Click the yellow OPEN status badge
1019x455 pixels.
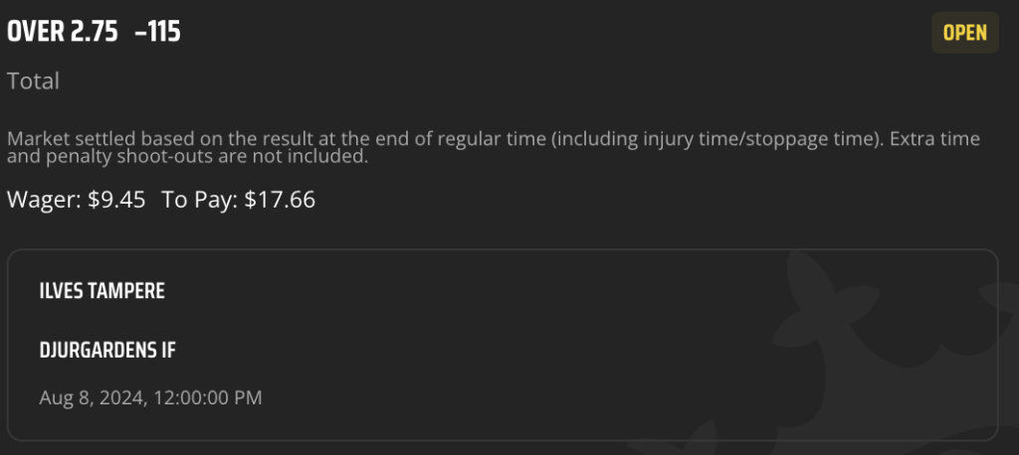[x=964, y=33]
